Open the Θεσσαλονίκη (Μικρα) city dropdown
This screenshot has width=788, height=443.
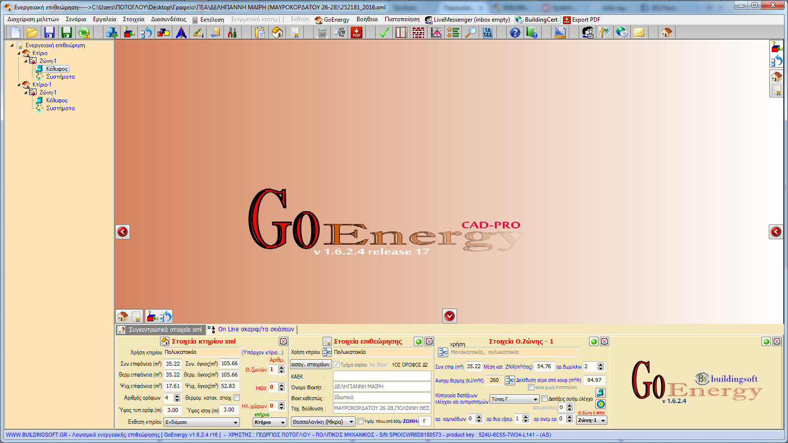323,422
